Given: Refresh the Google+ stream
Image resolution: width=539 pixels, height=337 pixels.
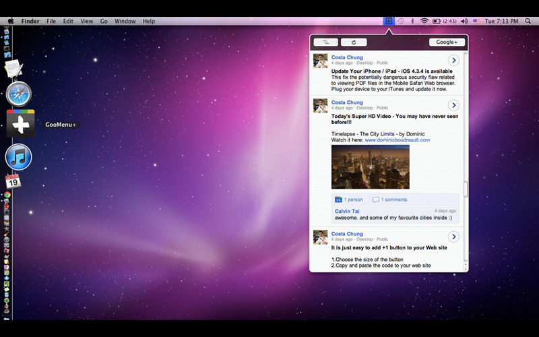Looking at the screenshot, I should (354, 42).
